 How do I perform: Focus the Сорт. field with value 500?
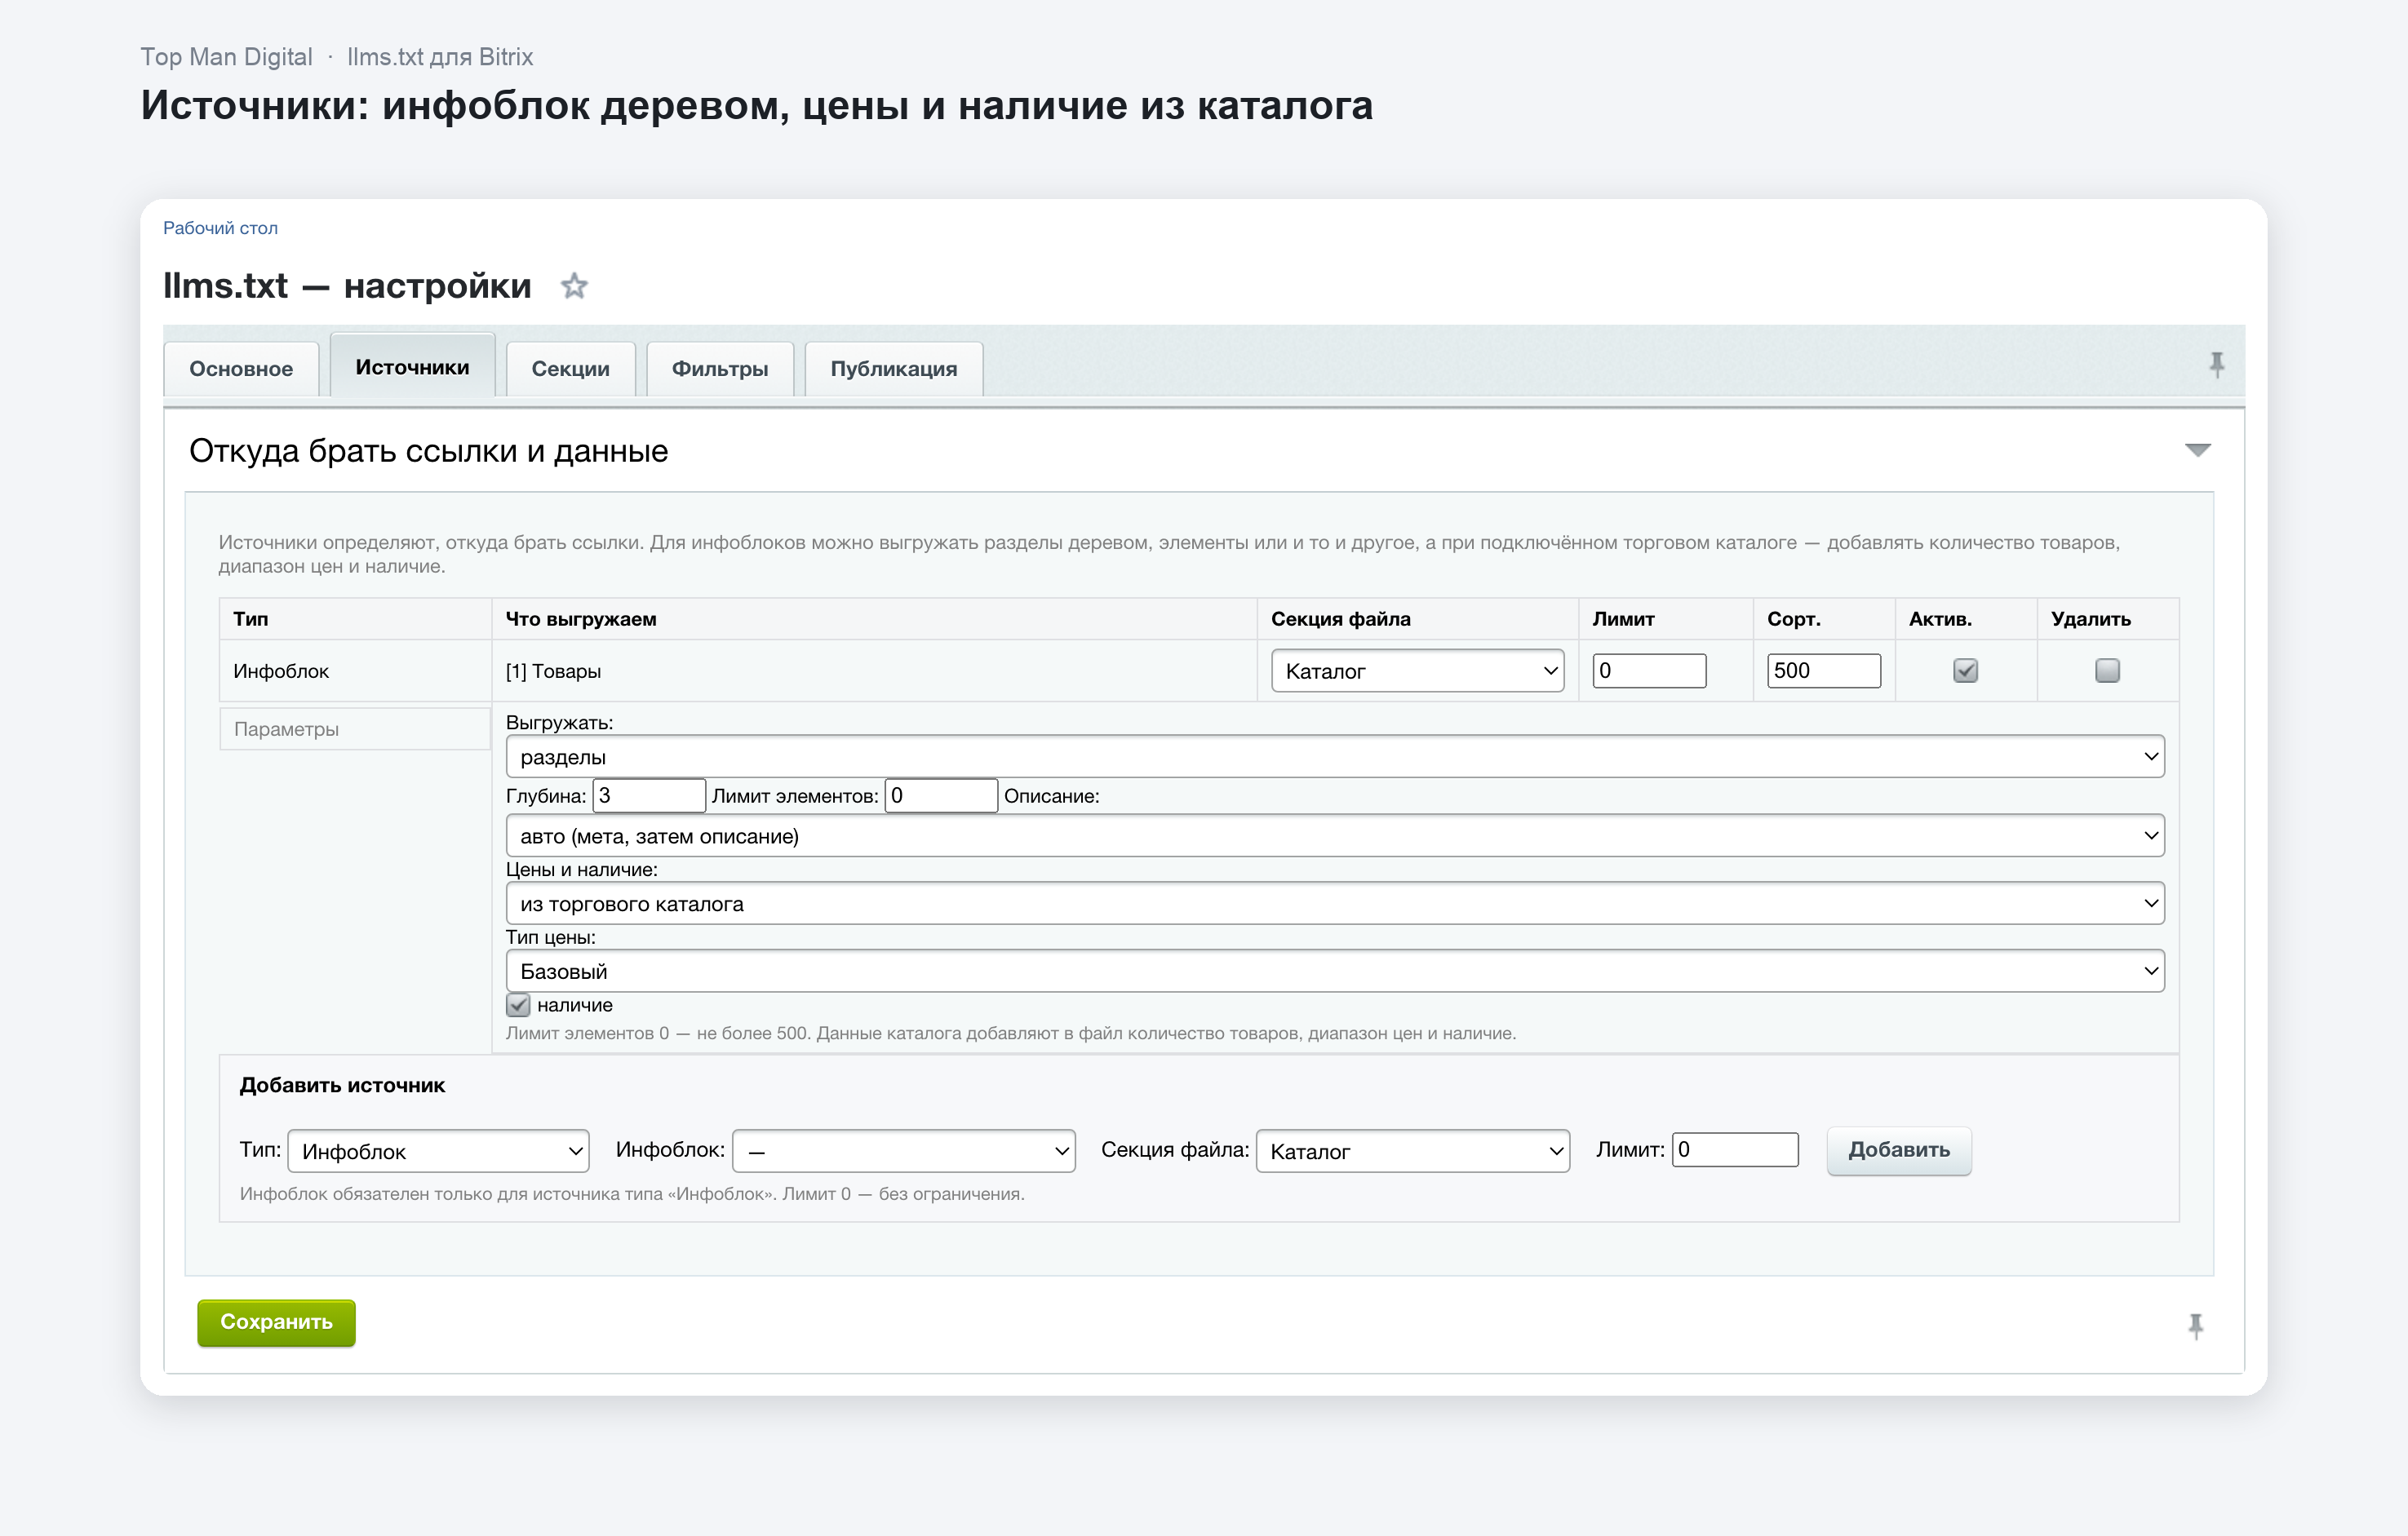(x=1823, y=671)
